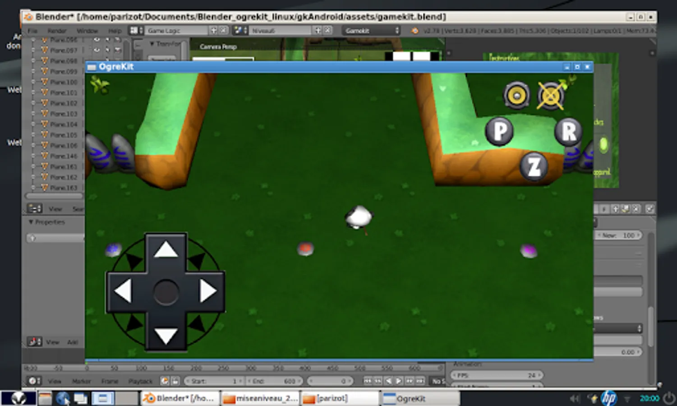
Task: Tap the round P button in game
Action: click(499, 131)
